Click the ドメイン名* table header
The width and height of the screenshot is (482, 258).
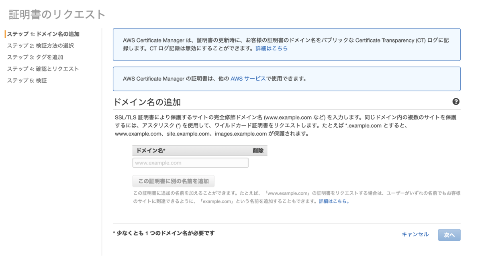[x=149, y=150]
